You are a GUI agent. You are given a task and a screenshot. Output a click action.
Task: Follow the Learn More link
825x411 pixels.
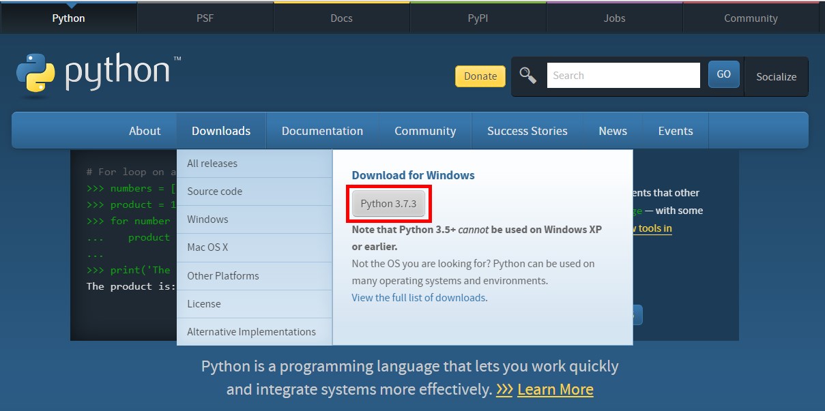[555, 390]
